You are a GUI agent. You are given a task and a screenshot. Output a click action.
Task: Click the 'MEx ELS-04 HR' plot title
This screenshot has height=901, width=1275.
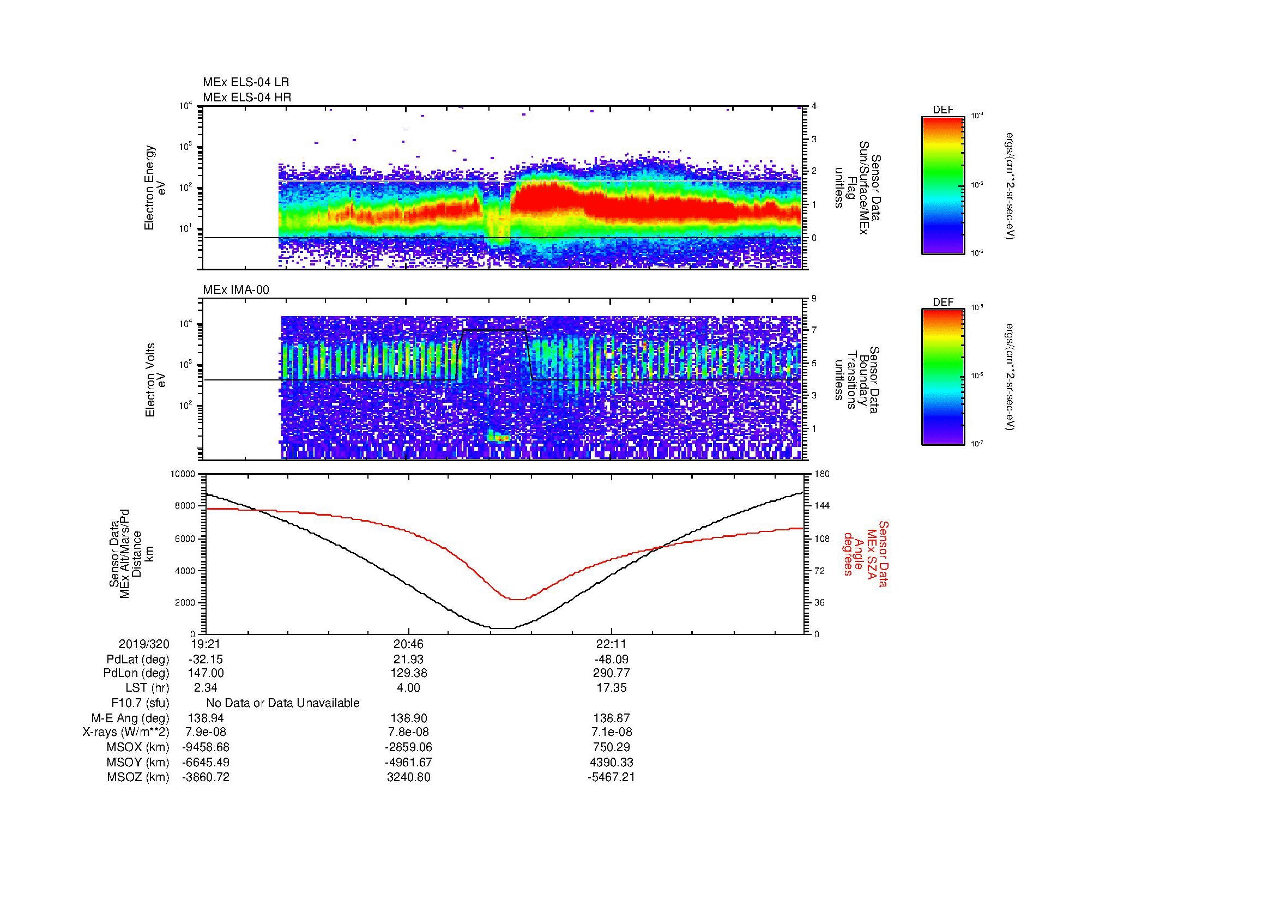click(247, 97)
